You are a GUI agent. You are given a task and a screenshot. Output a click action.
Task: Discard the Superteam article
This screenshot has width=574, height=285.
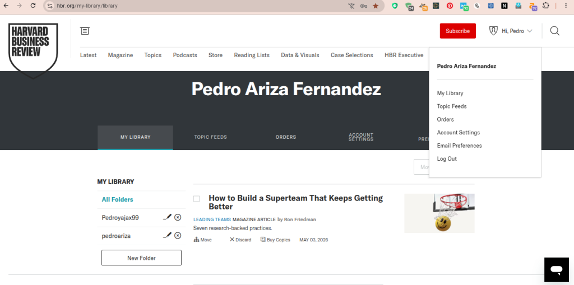[x=240, y=240]
